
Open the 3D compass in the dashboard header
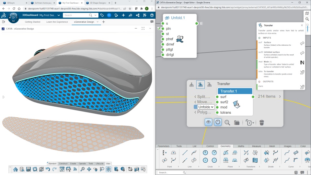[13, 17]
